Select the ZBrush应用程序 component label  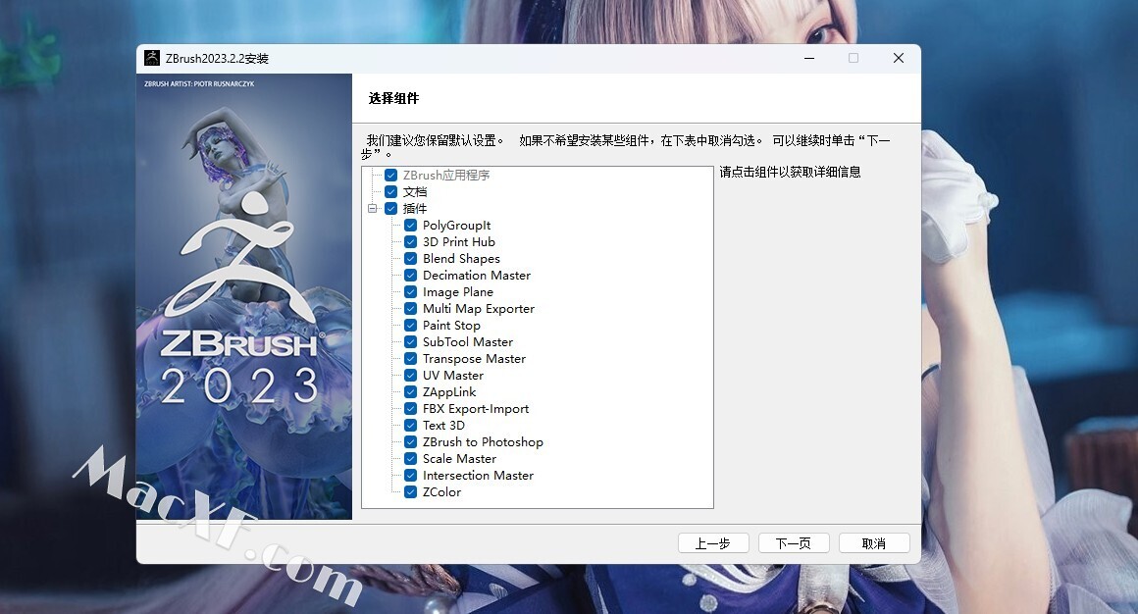[x=446, y=175]
